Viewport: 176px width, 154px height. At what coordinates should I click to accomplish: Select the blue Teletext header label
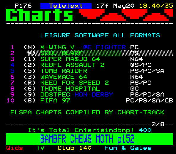click(x=66, y=6)
